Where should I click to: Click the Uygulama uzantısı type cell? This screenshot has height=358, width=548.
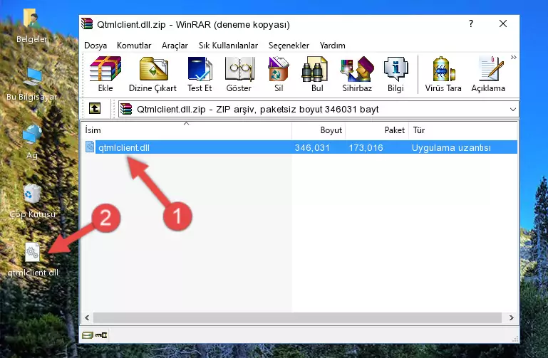point(451,147)
